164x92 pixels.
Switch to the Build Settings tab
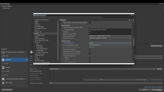pos(5,4)
